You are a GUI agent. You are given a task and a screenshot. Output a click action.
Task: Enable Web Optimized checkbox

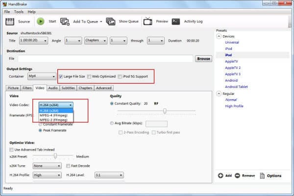(x=89, y=76)
